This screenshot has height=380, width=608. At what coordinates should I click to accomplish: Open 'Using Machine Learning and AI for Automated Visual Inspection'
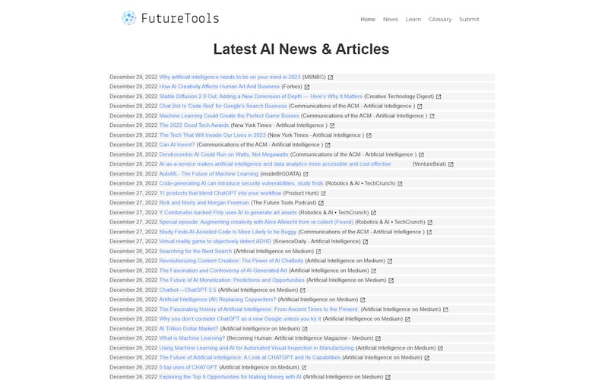click(257, 349)
